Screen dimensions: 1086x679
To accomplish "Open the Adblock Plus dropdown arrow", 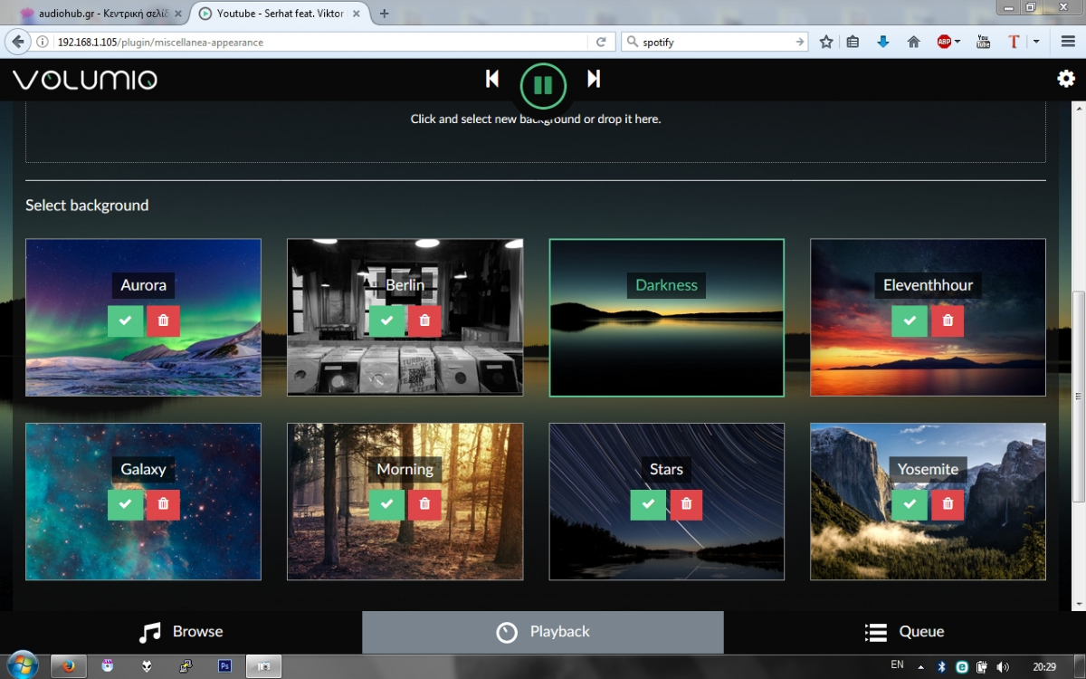I will (x=957, y=42).
